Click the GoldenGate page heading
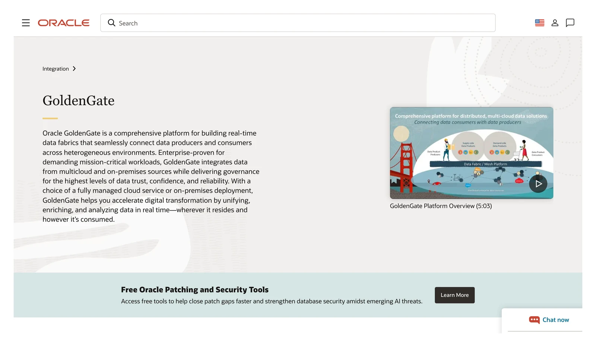 [x=79, y=100]
